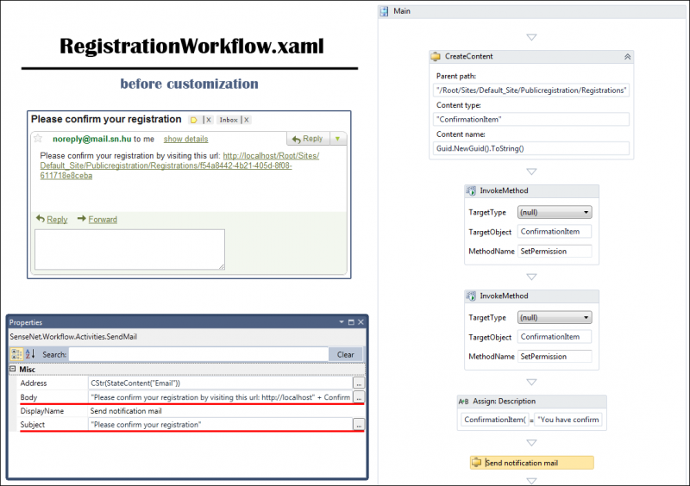Select the Send notification mail activity

531,463
